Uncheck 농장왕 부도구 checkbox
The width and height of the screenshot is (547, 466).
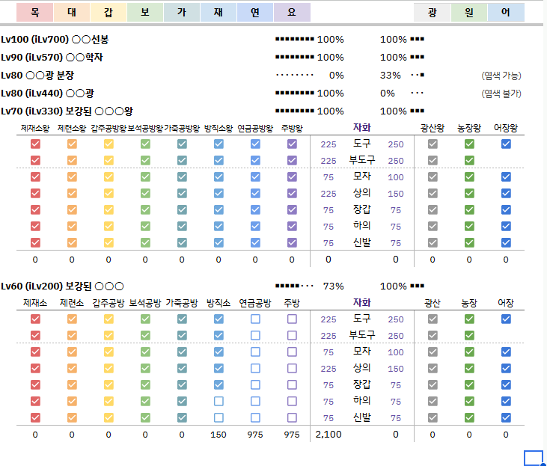click(469, 161)
